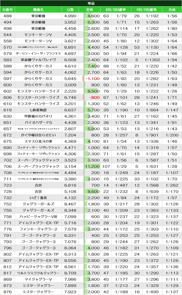Click モンキーターンV in row 544
Viewport: 182px width, 295px height.
[x=38, y=35]
